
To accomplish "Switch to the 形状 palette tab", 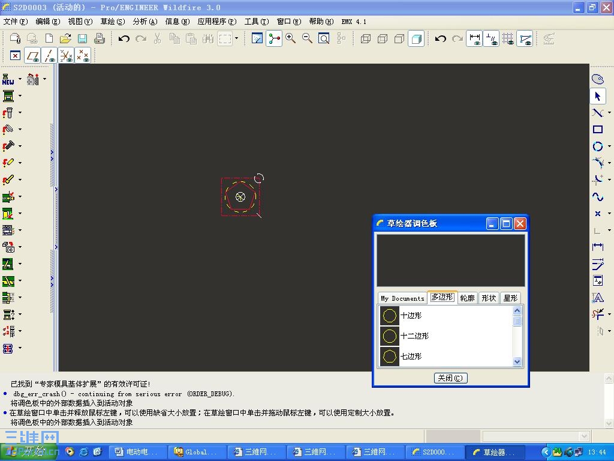I will (x=489, y=298).
